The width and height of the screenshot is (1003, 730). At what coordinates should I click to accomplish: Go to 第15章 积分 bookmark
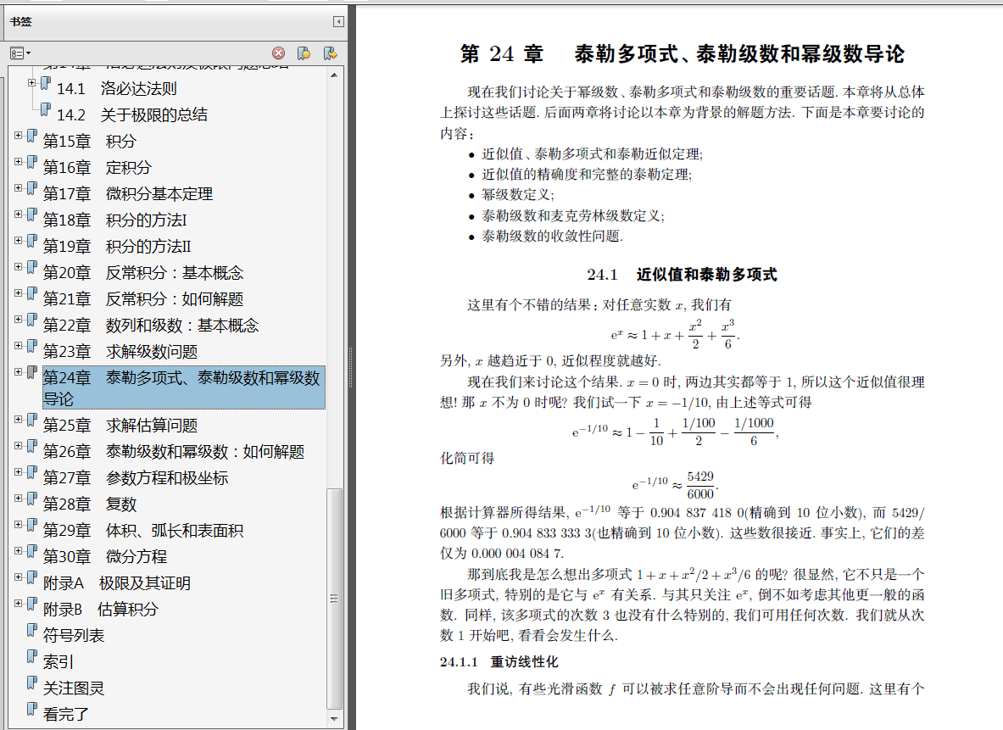pos(90,142)
